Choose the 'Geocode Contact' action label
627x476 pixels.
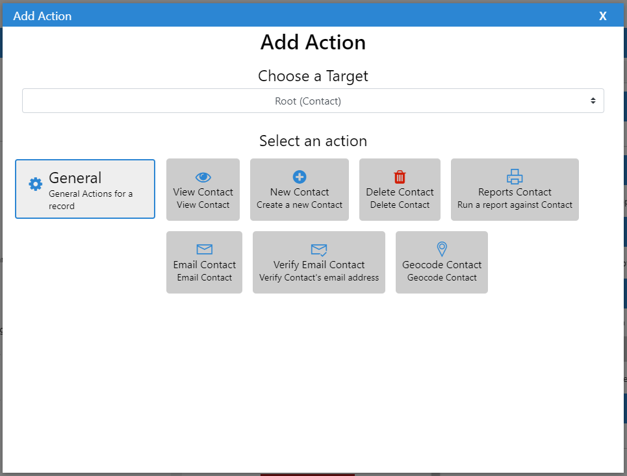(442, 265)
